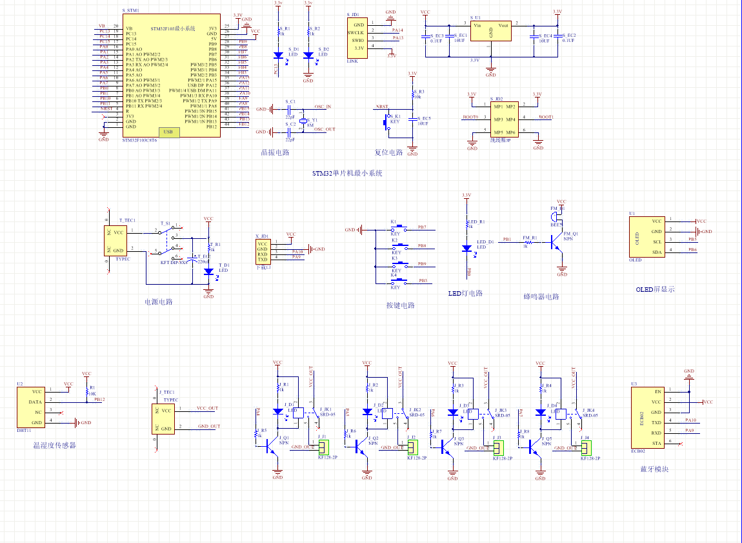This screenshot has height=543, width=742.
Task: Click the S_JD1 LINK debug header
Action: 357,38
